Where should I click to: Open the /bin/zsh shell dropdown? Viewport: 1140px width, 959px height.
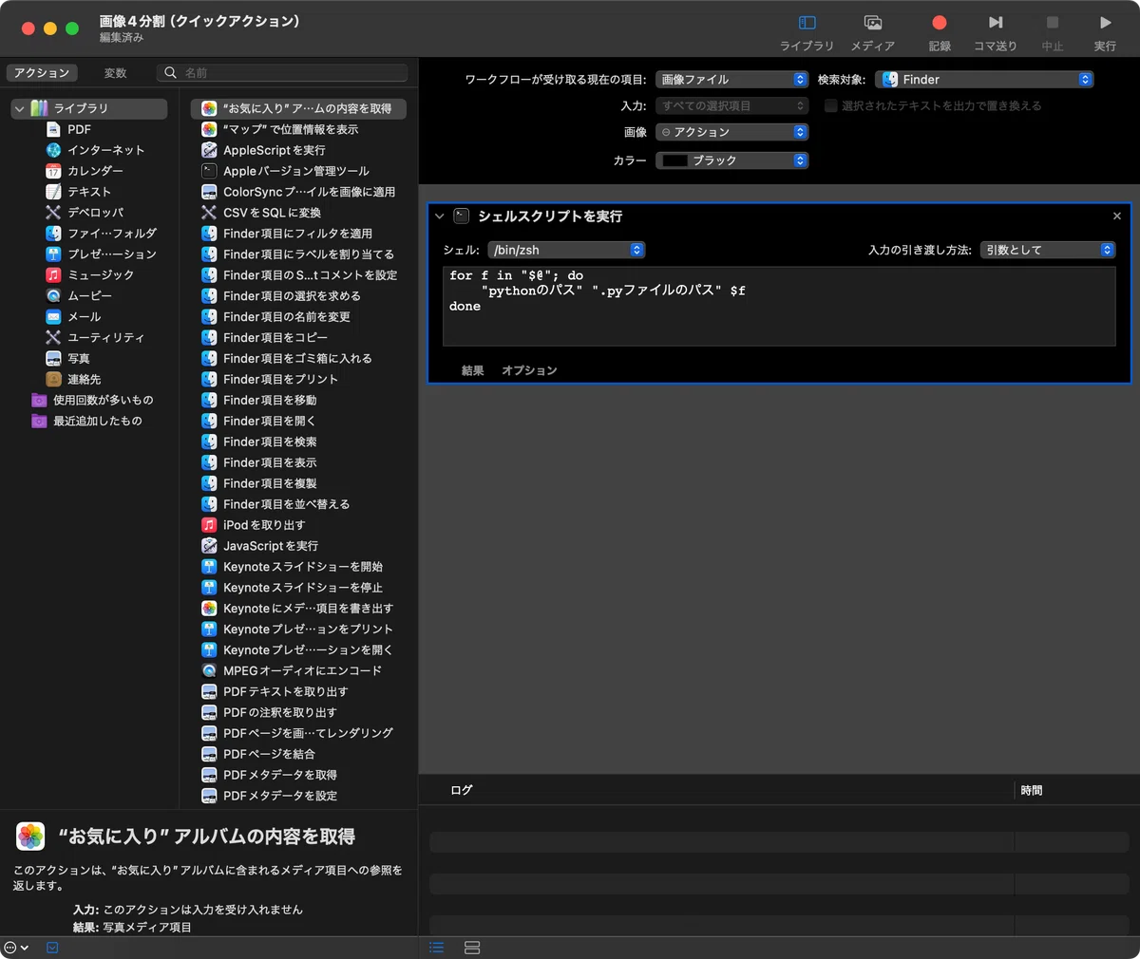(566, 250)
